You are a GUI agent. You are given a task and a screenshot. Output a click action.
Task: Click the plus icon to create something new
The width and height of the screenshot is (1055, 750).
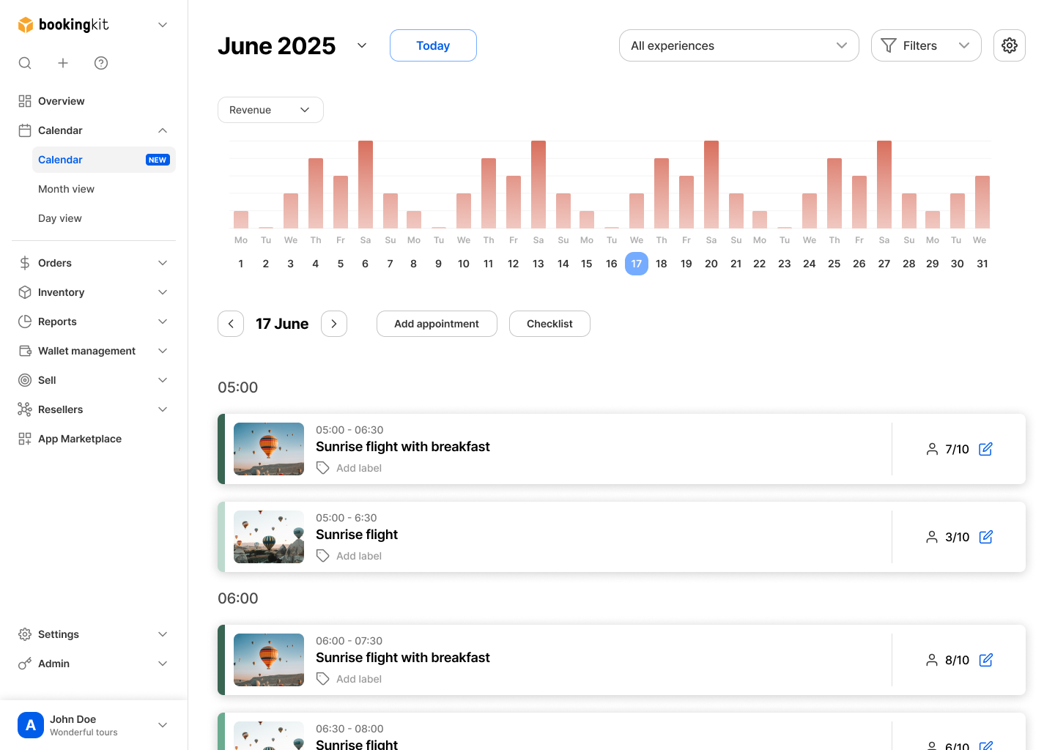(63, 63)
